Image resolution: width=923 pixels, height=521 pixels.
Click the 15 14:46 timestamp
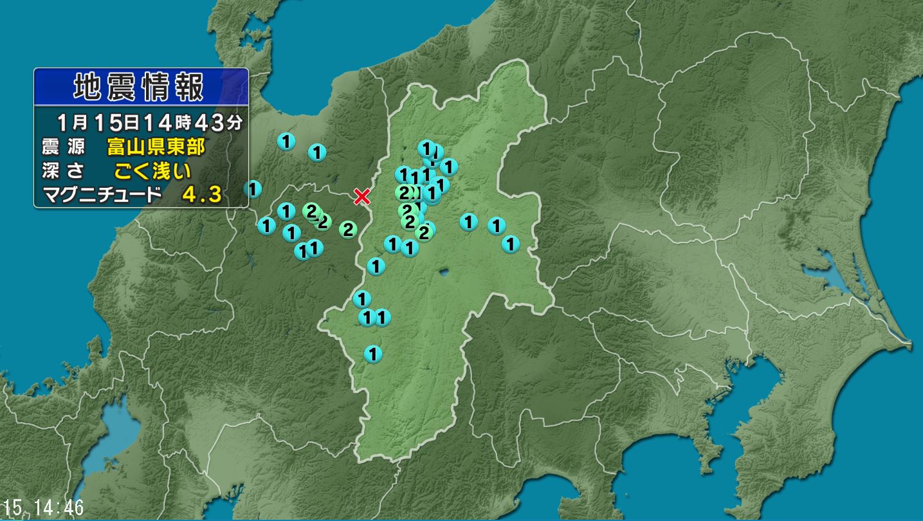(44, 507)
